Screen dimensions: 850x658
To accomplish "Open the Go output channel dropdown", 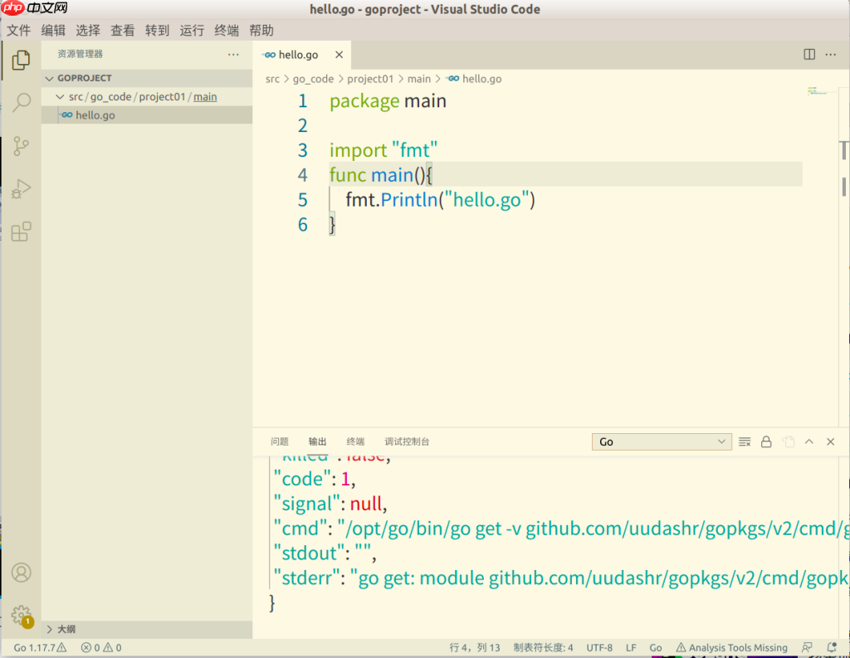I will click(x=662, y=442).
